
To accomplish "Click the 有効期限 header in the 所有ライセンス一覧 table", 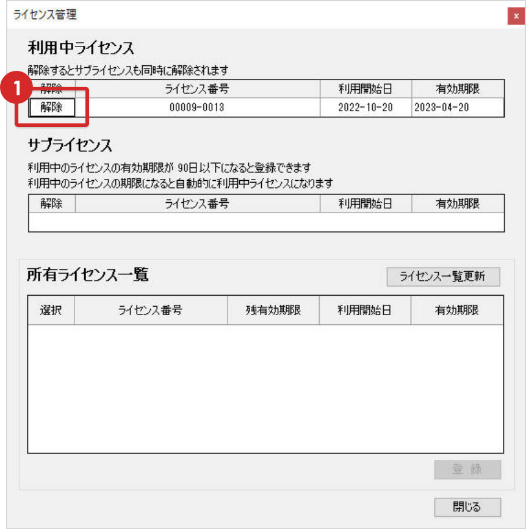I will [457, 310].
